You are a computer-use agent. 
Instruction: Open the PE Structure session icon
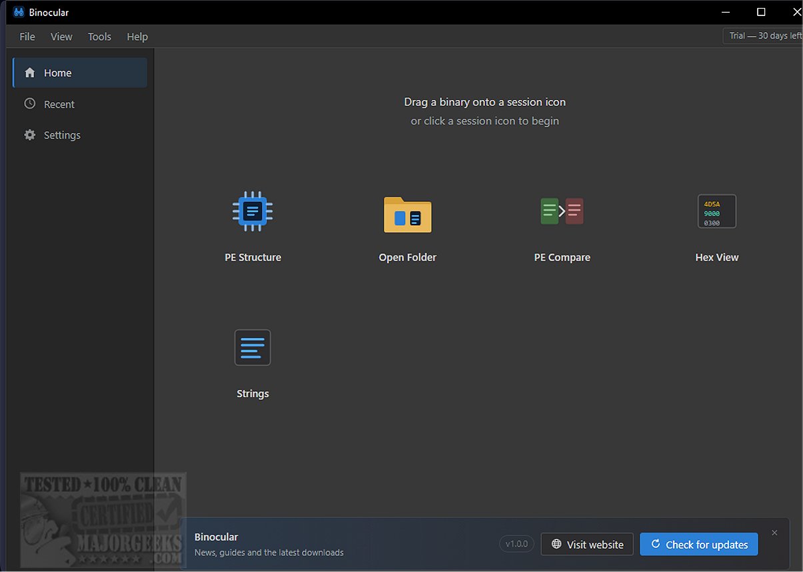[253, 211]
